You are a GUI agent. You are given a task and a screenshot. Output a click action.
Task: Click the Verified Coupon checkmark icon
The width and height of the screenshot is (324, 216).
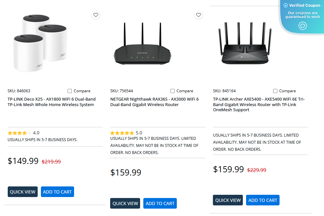285,5
